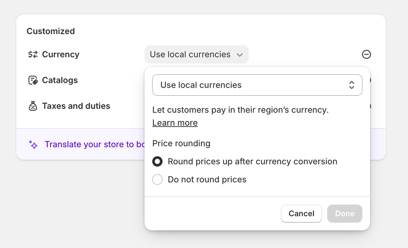This screenshot has width=408, height=248.
Task: Select Round prices up after currency conversion radio
Action: tap(157, 162)
